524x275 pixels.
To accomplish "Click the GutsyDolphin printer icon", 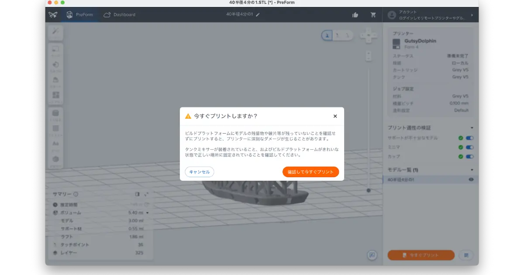I will pyautogui.click(x=396, y=44).
